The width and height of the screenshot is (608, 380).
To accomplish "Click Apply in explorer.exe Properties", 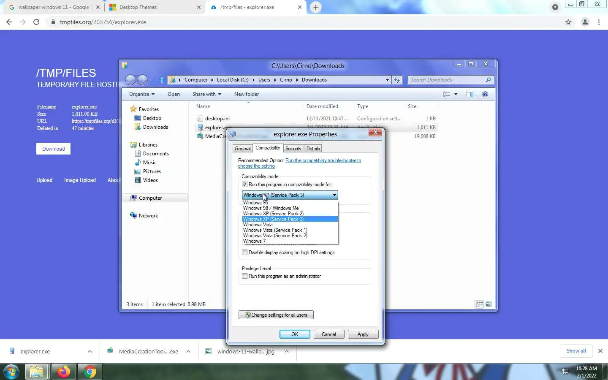I will click(363, 334).
